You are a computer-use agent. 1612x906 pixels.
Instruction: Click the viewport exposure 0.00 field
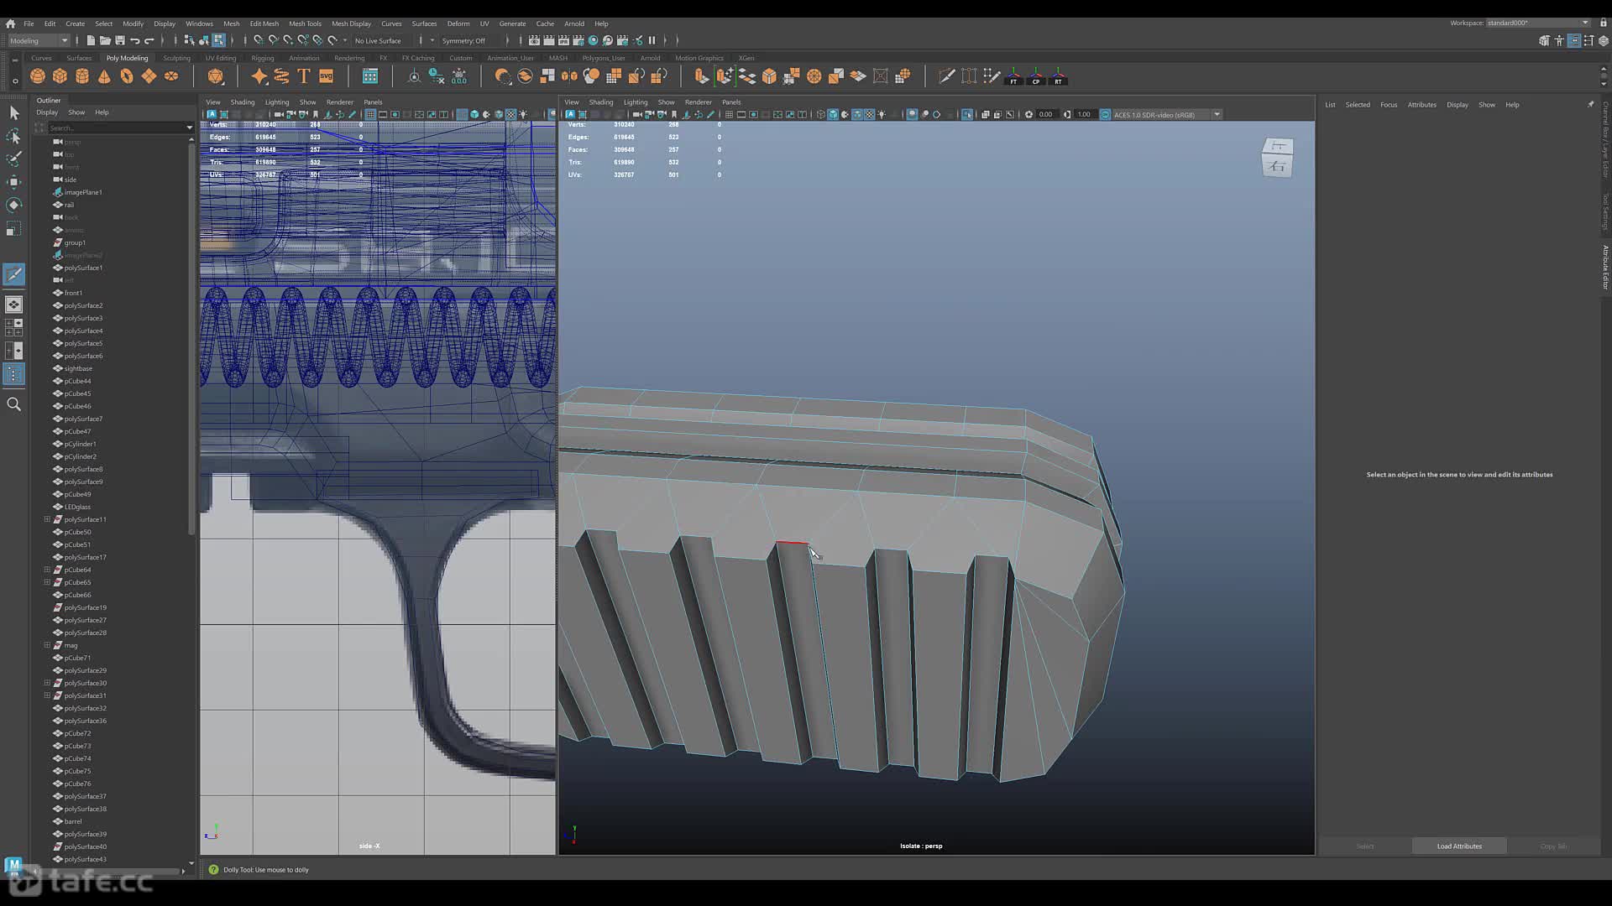[x=1045, y=114]
